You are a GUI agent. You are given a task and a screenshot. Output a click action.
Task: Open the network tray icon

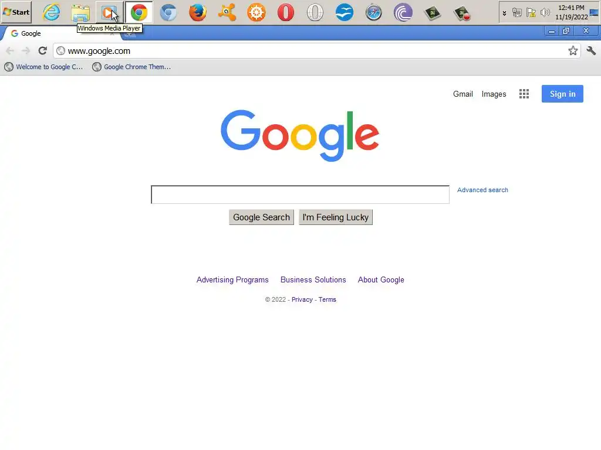[x=516, y=13]
